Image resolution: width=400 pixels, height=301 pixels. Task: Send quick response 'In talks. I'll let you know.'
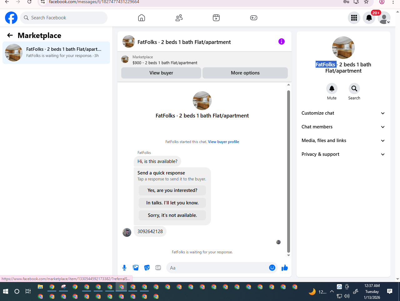click(172, 203)
